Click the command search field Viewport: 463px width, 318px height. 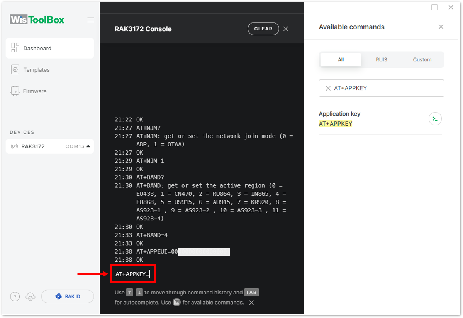tap(381, 88)
